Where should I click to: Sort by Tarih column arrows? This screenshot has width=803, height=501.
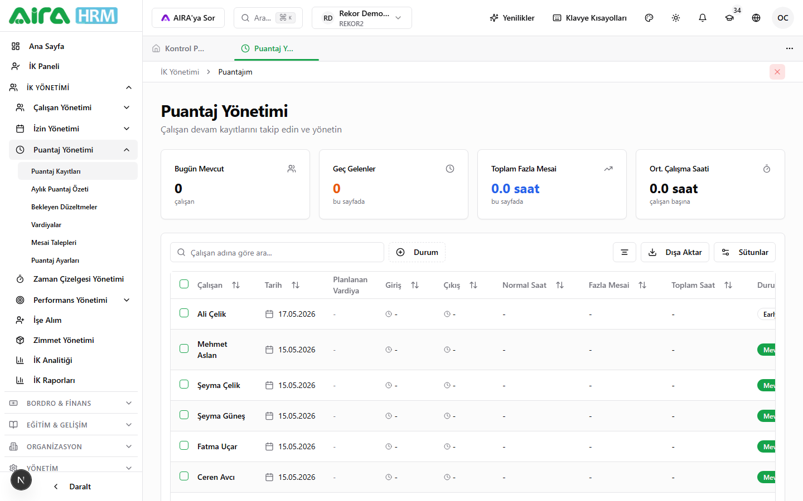296,285
